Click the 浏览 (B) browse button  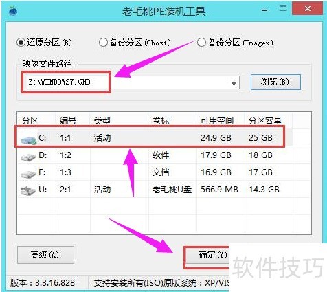click(x=275, y=82)
